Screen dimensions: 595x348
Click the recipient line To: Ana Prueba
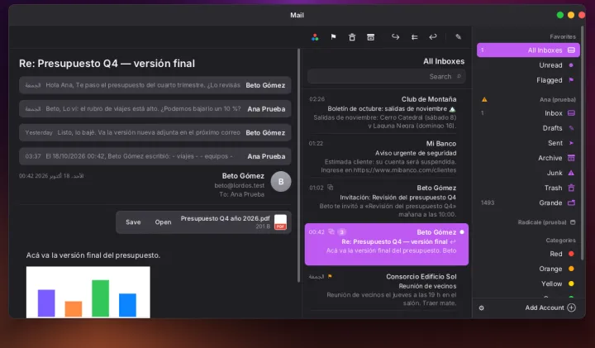click(241, 194)
